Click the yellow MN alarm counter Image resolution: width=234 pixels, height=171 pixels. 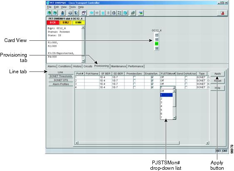point(78,22)
